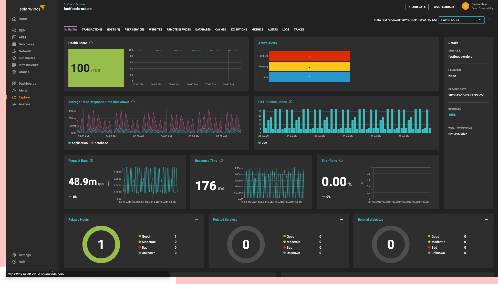Screen dimensions: 498x284
Task: Open the Last 6 hours time range dropdown
Action: [462, 20]
